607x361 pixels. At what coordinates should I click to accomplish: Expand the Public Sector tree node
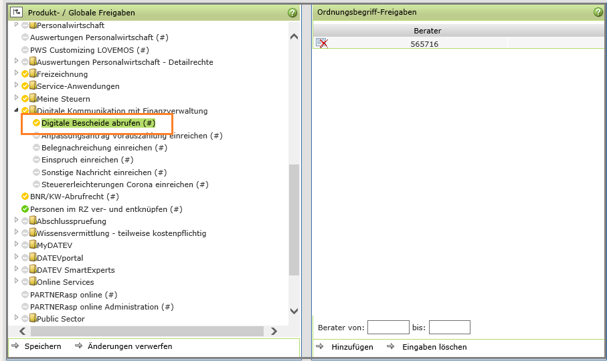point(16,318)
